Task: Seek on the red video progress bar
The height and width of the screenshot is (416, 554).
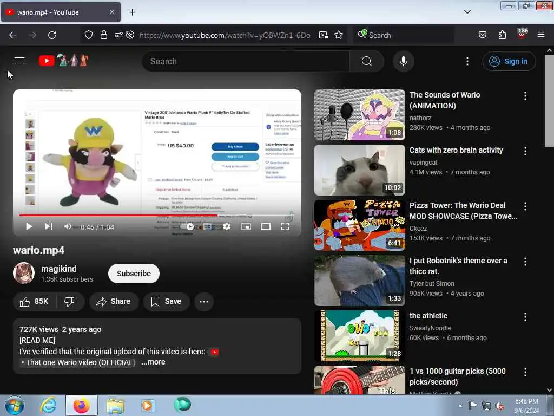Action: [118, 215]
